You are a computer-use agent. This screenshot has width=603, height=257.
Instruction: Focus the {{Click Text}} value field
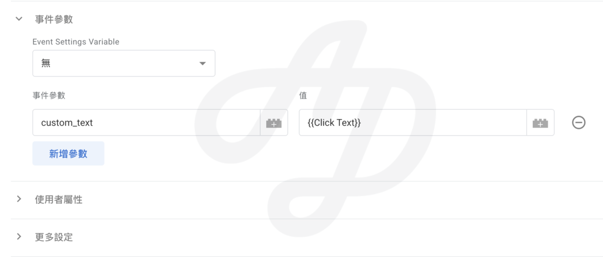pos(413,123)
